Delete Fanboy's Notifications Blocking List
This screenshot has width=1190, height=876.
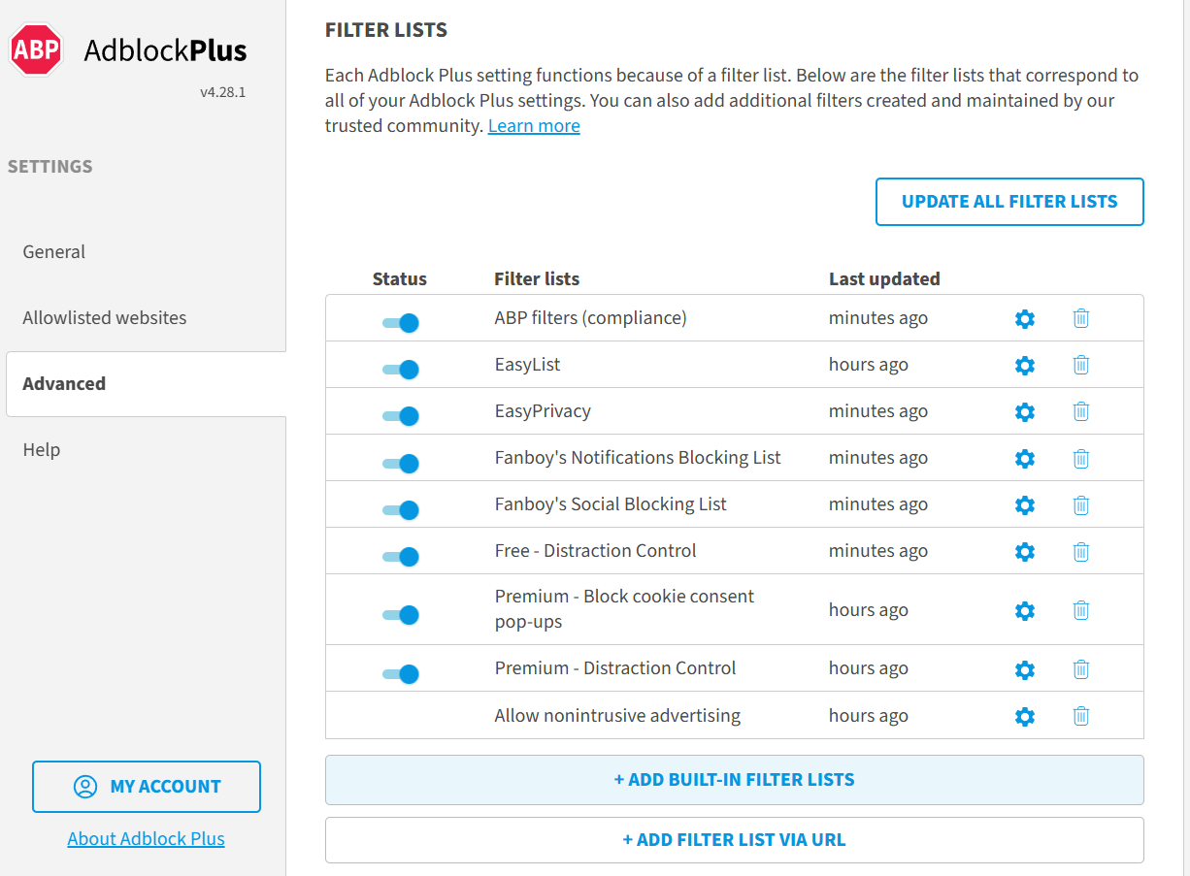tap(1080, 458)
